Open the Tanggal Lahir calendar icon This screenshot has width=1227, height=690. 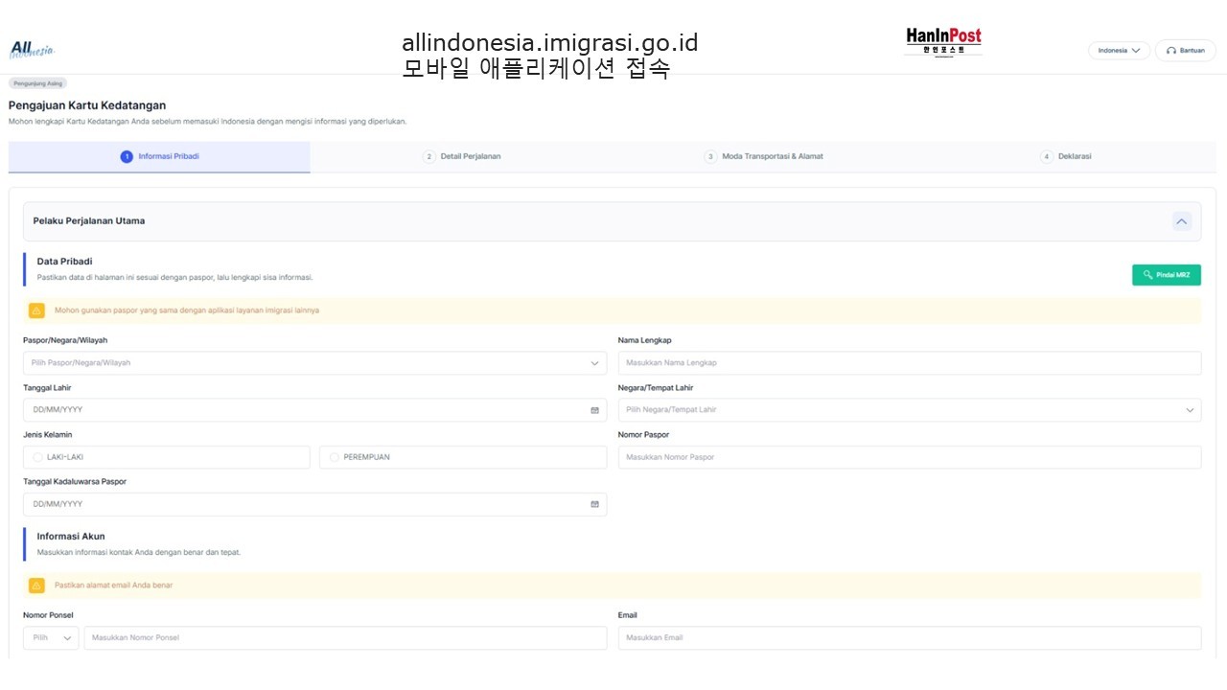pyautogui.click(x=594, y=410)
